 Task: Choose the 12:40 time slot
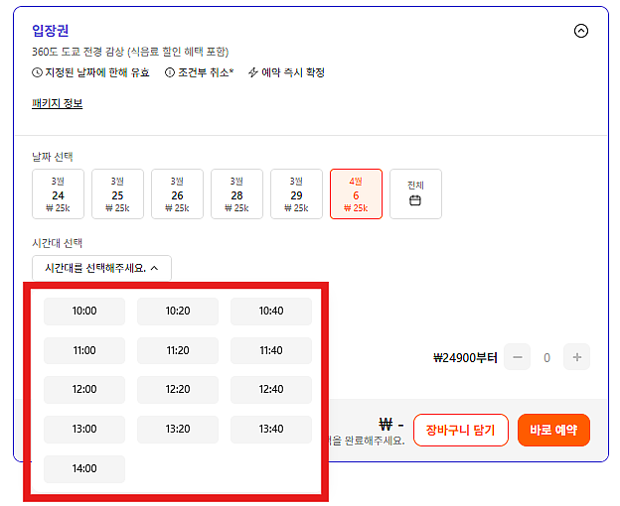[271, 390]
